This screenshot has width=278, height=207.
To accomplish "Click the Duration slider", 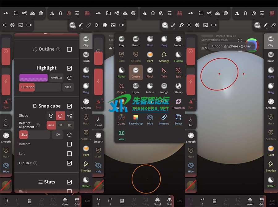I will coord(40,87).
